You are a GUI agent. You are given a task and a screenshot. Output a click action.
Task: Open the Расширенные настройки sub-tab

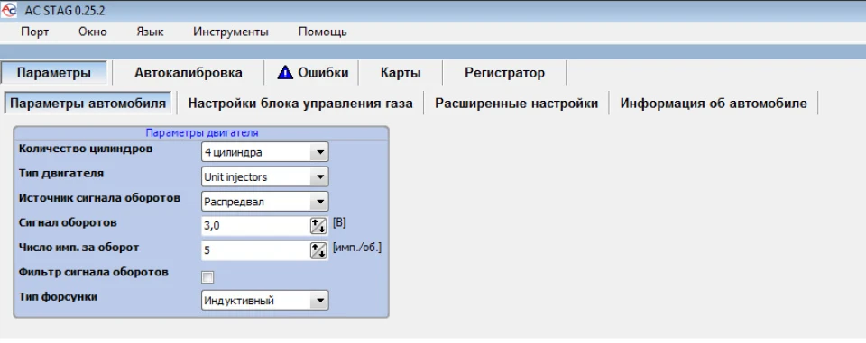click(516, 104)
